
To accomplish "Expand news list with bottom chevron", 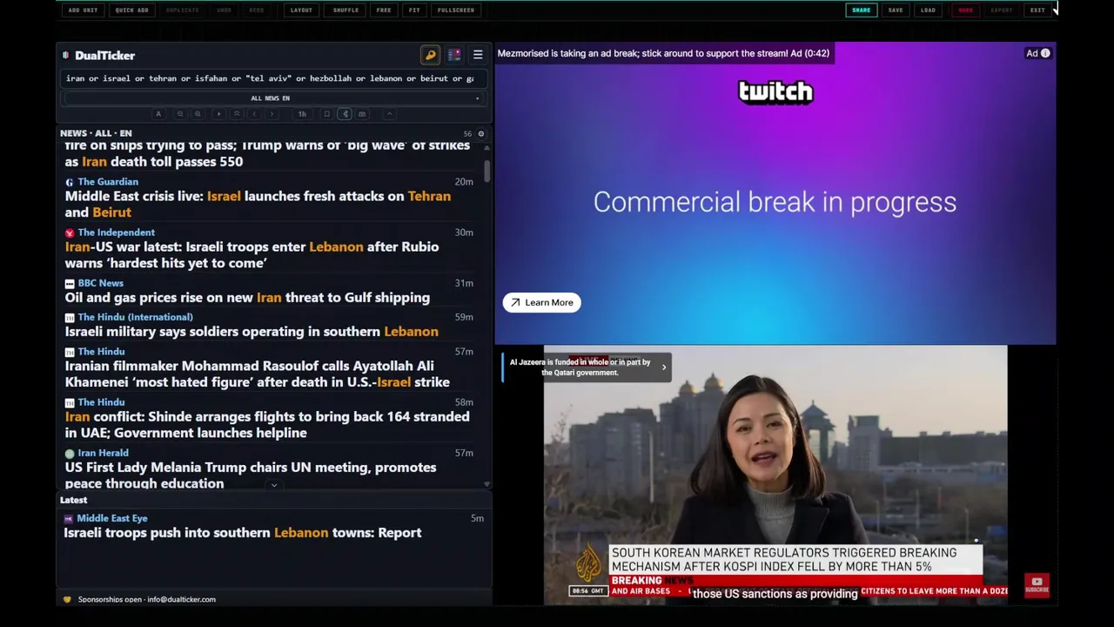I will [274, 485].
